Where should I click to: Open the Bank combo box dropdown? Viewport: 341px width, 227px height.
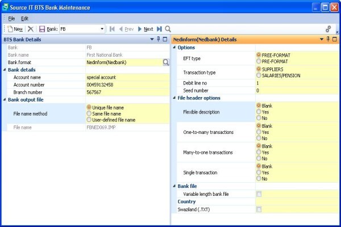tap(102, 29)
